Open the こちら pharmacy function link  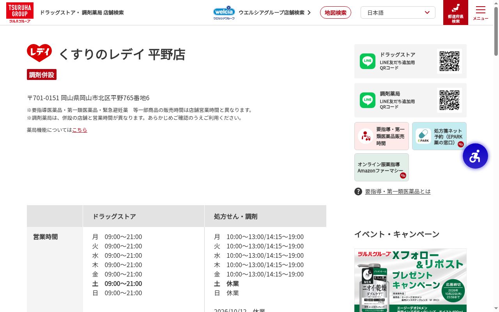[x=80, y=130]
